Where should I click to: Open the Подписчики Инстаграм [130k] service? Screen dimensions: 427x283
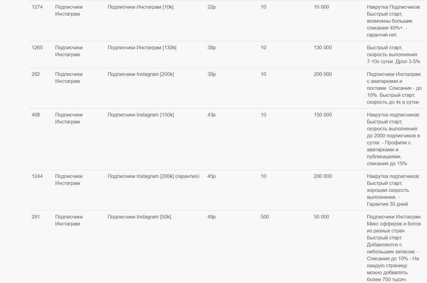(x=142, y=48)
